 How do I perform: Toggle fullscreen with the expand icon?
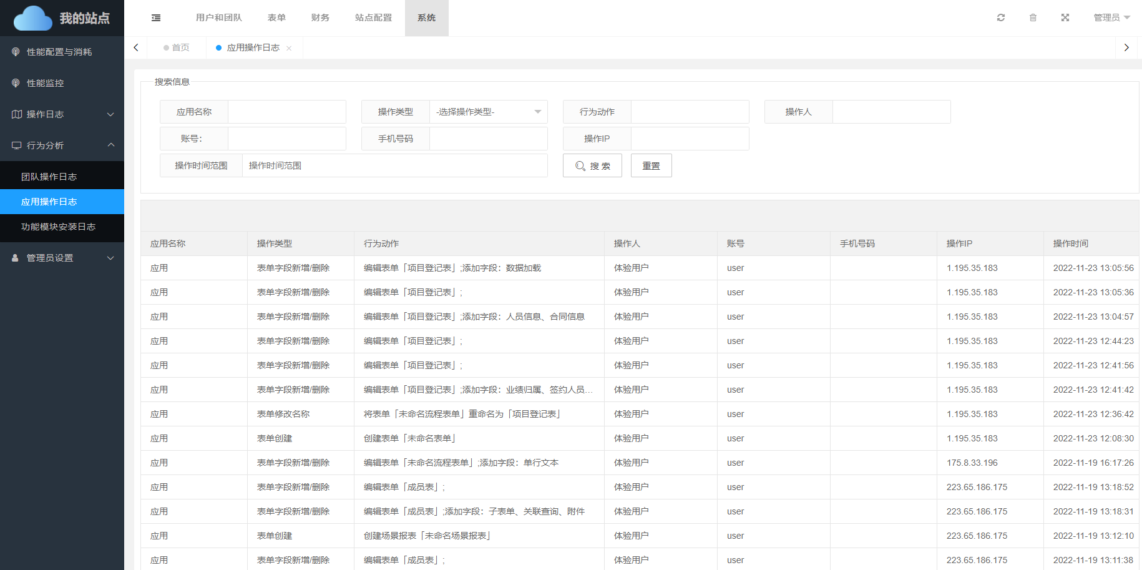(x=1065, y=17)
